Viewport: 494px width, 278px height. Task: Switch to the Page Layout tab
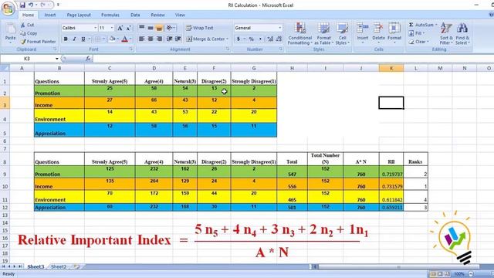[x=79, y=15]
